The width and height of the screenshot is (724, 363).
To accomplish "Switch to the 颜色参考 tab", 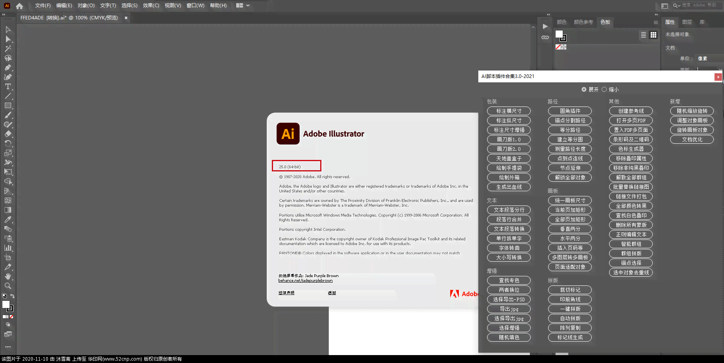I will pos(583,22).
